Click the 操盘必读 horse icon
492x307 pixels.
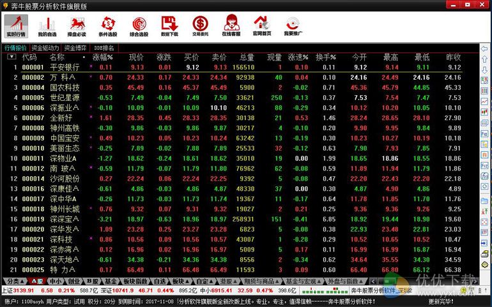(77, 26)
